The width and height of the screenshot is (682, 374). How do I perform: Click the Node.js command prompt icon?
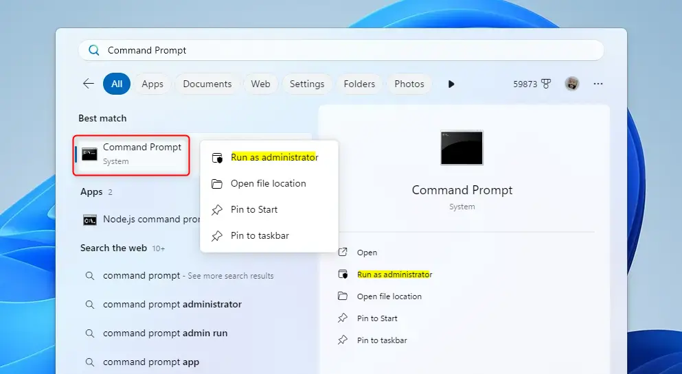(x=89, y=220)
